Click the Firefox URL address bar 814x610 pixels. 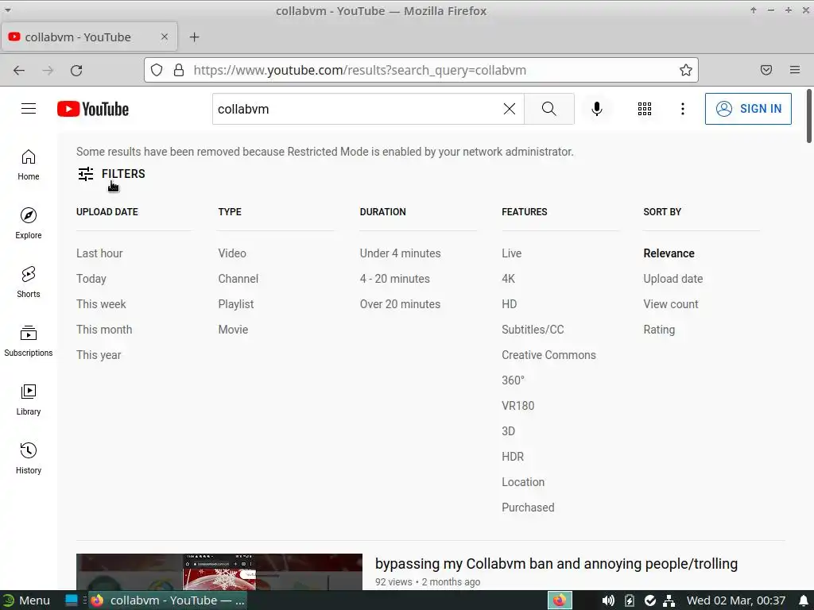[x=421, y=70]
